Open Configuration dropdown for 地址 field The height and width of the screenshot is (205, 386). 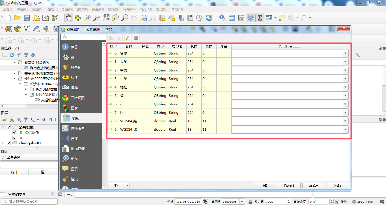(x=346, y=87)
